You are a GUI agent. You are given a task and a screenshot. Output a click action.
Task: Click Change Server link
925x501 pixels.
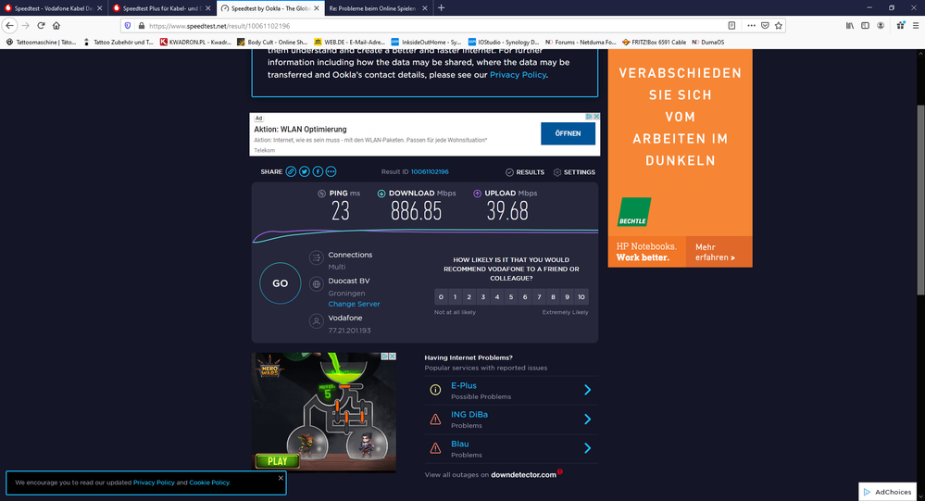click(x=354, y=304)
